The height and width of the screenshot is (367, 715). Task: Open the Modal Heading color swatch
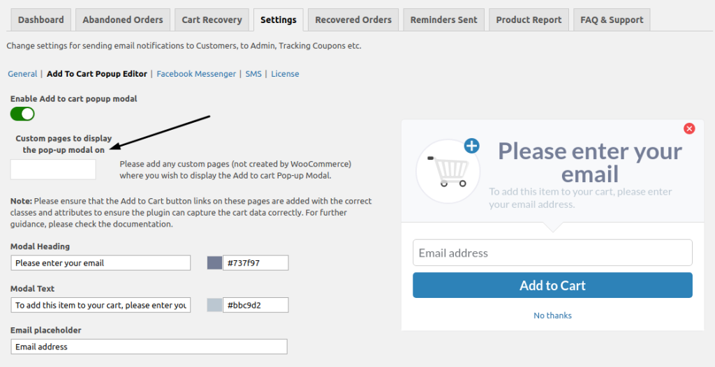[x=214, y=263]
